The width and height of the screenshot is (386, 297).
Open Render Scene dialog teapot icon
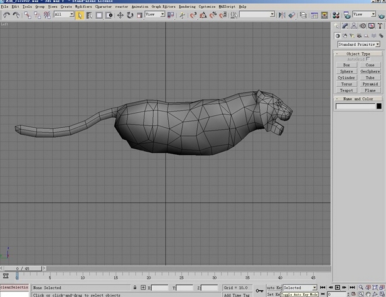tap(347, 15)
